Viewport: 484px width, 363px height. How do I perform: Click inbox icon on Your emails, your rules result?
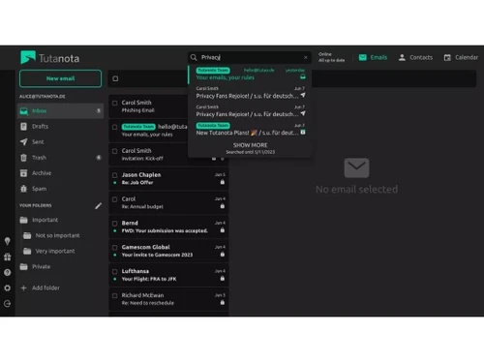pyautogui.click(x=303, y=76)
